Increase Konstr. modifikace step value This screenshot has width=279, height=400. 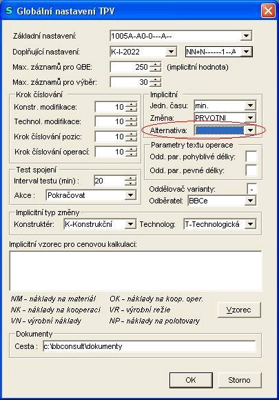(x=132, y=104)
